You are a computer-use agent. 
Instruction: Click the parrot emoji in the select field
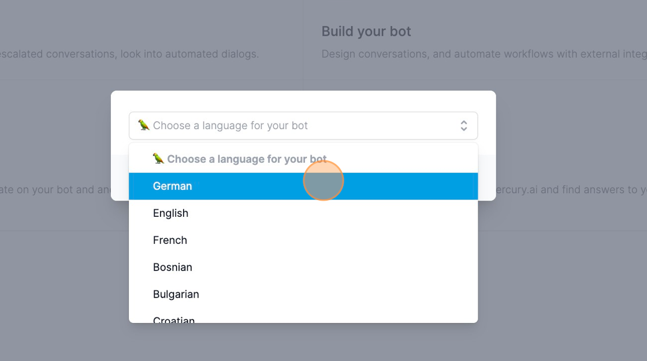(x=144, y=125)
